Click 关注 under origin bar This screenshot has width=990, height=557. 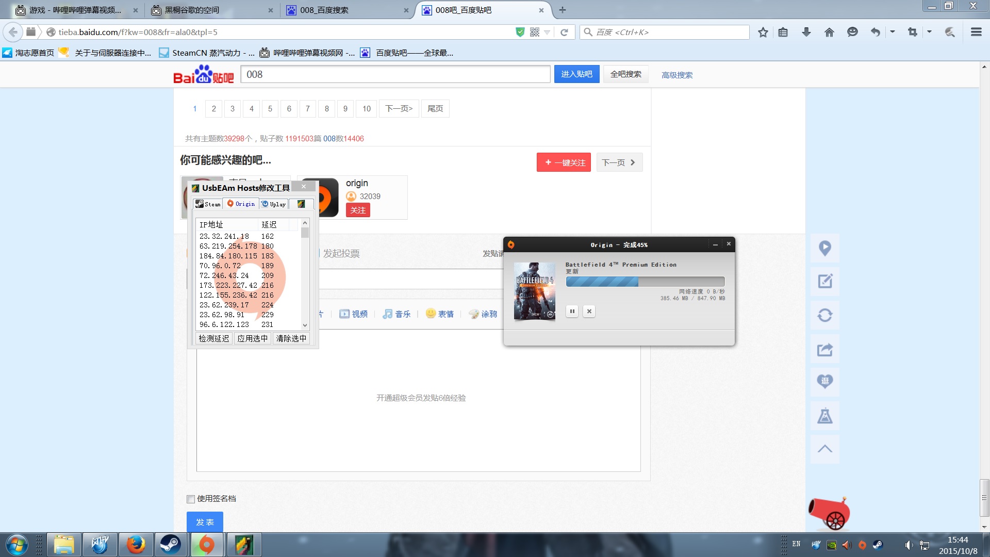(358, 210)
